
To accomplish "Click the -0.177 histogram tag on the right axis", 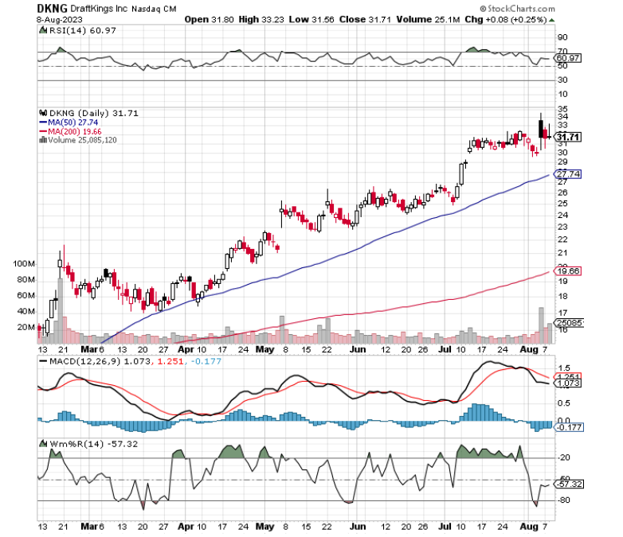I will click(569, 427).
